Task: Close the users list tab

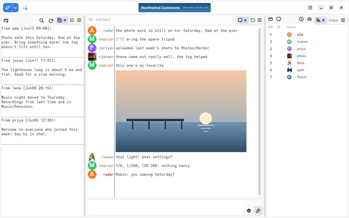Action: 323,20
